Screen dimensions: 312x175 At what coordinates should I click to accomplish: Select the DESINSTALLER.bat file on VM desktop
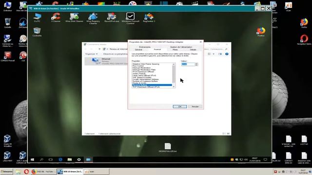tap(168, 148)
